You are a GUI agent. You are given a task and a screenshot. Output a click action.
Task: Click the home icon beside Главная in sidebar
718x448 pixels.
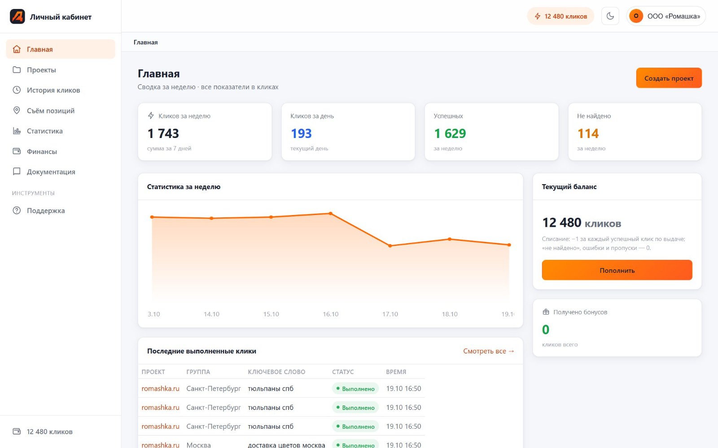[x=17, y=49]
